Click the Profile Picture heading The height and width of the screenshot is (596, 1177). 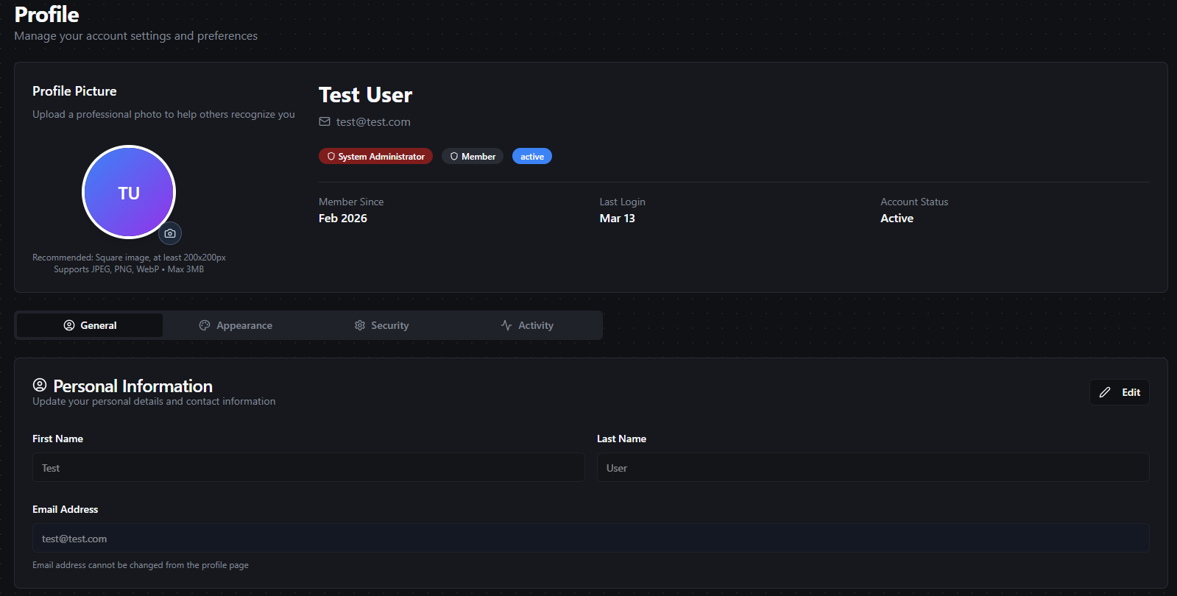tap(74, 91)
